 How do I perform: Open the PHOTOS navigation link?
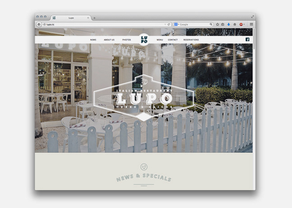127,40
